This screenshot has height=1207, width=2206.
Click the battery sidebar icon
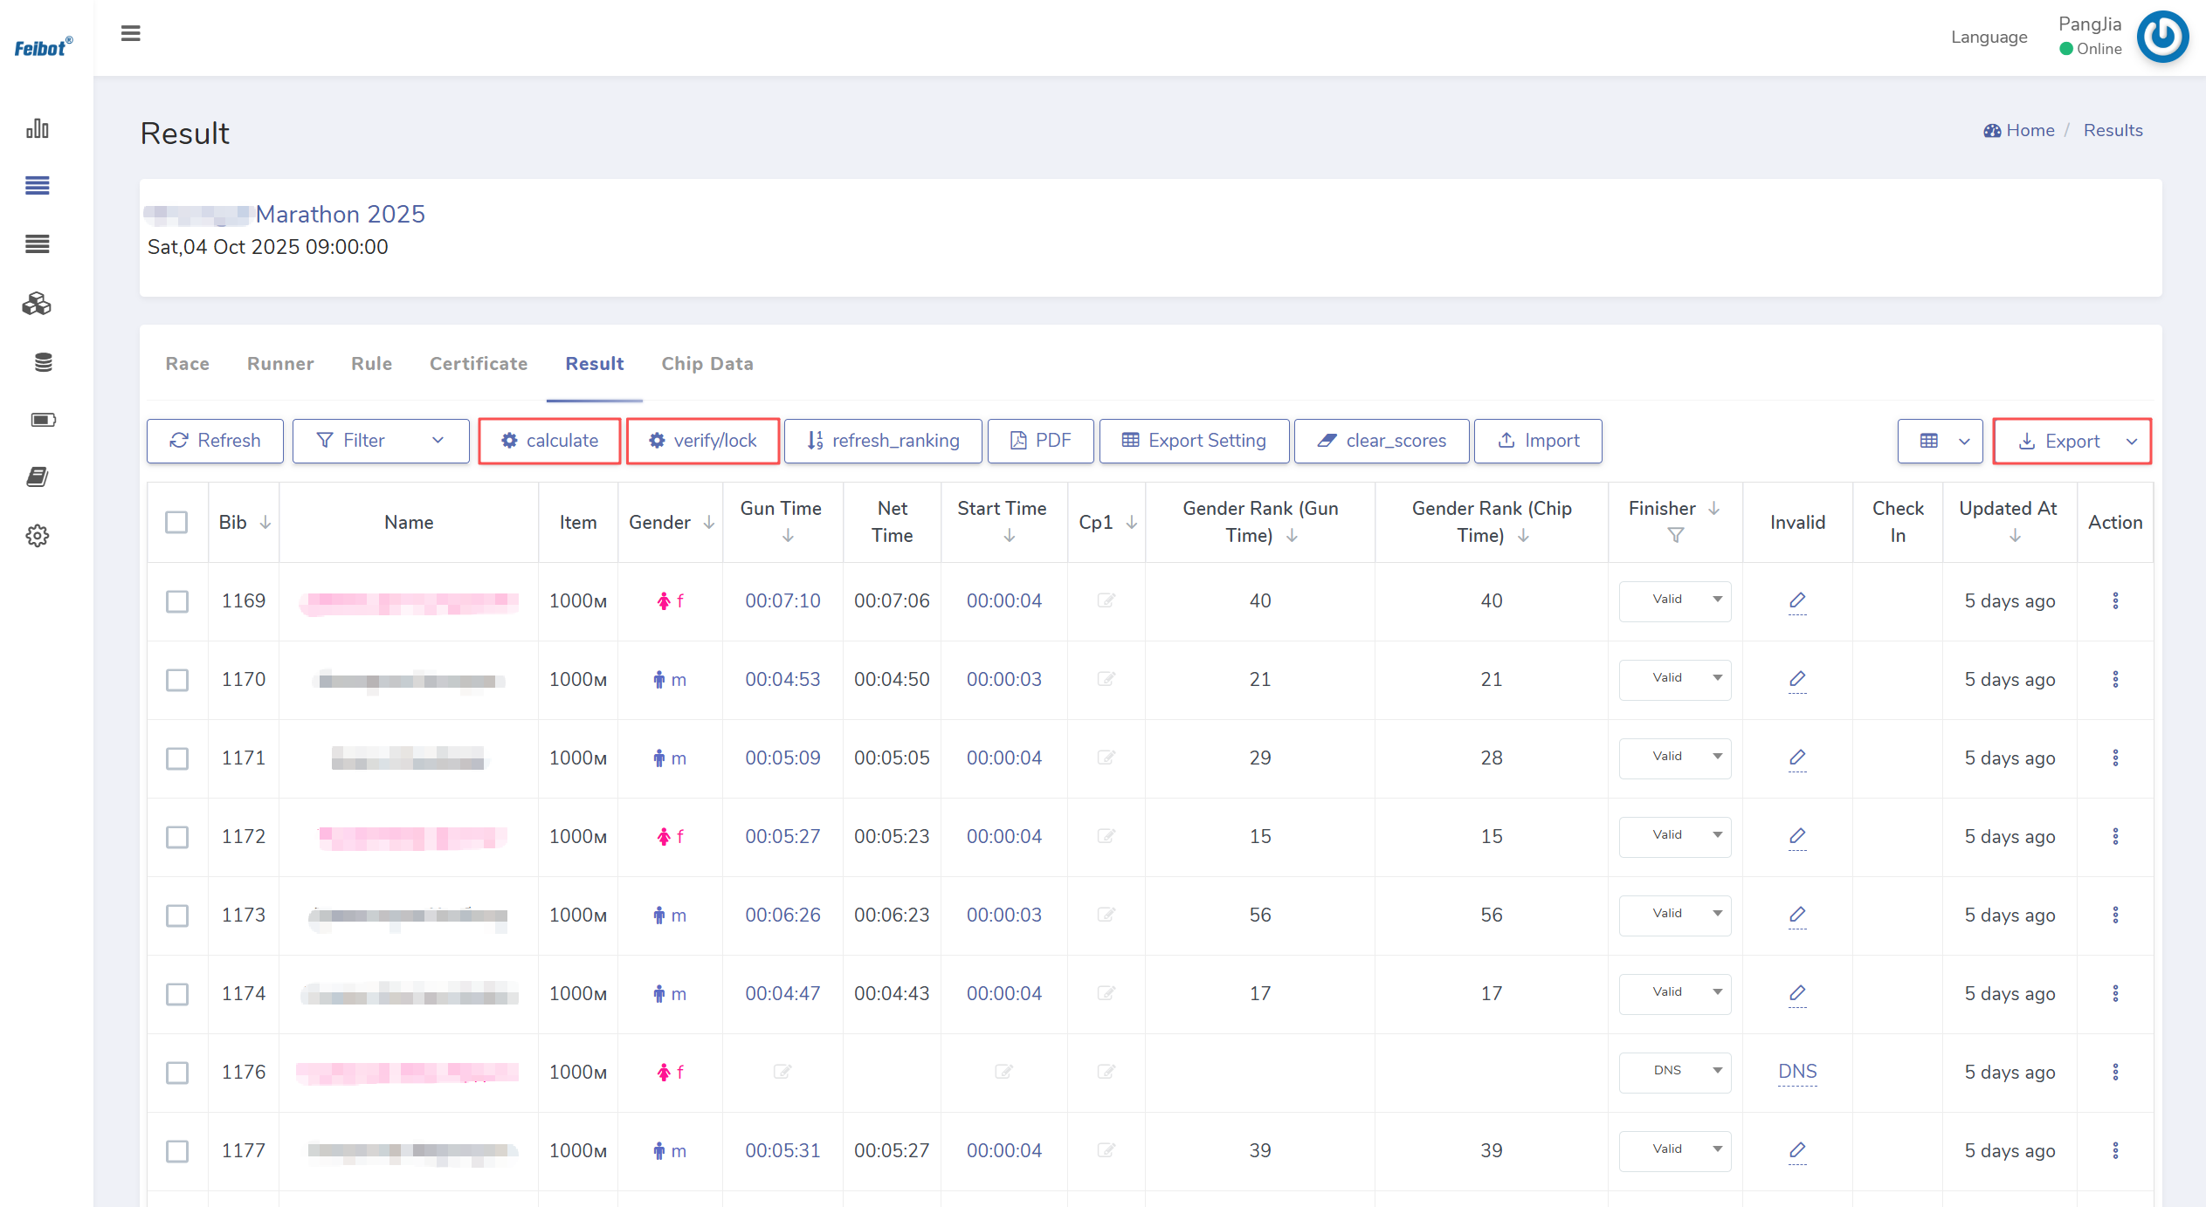coord(43,421)
